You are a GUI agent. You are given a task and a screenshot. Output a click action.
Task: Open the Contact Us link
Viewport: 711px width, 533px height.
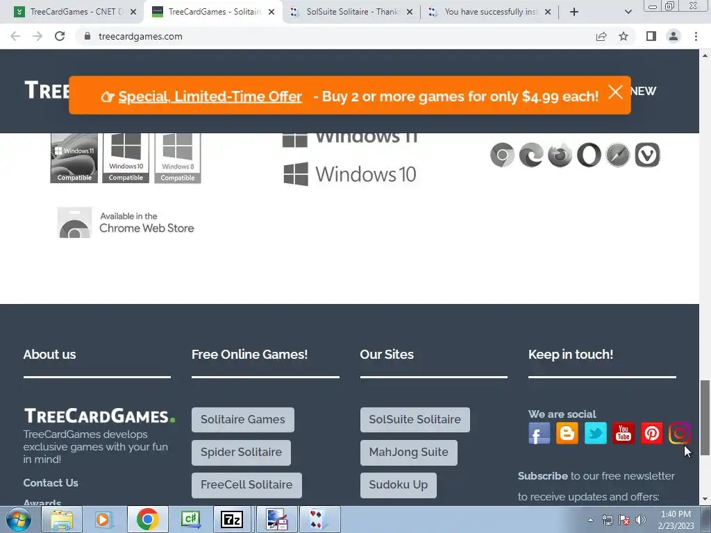51,483
